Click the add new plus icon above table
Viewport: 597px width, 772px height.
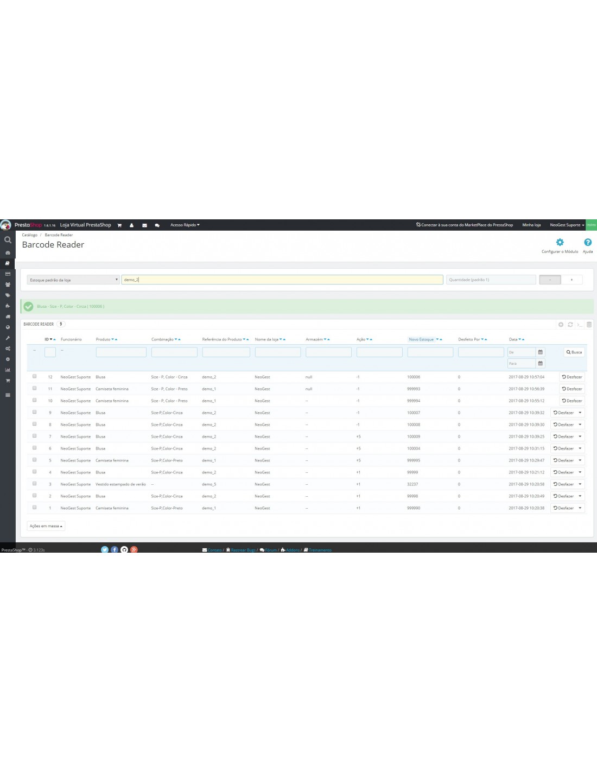coord(561,325)
